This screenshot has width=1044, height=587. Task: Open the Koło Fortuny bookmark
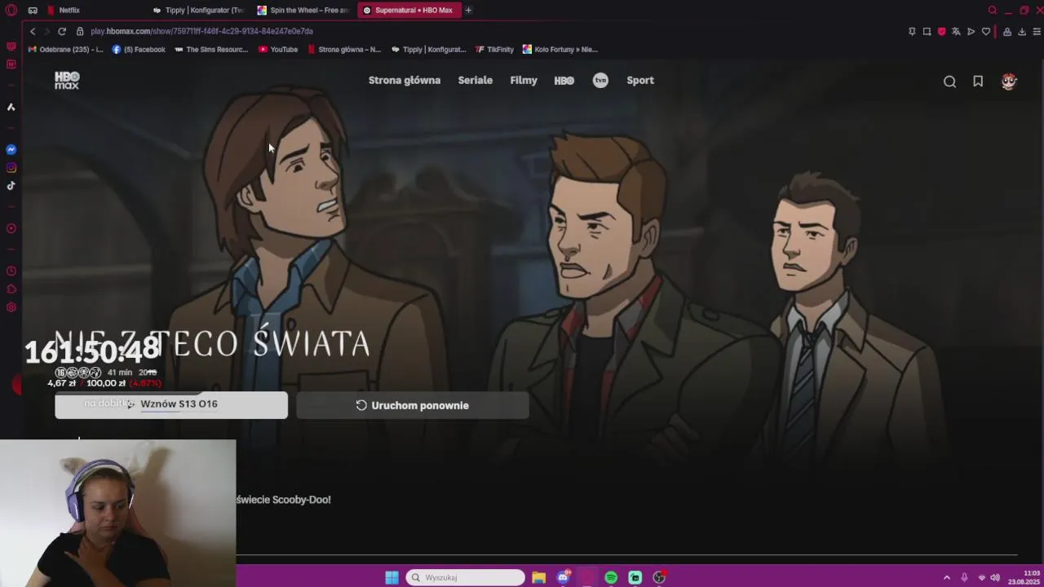[560, 49]
